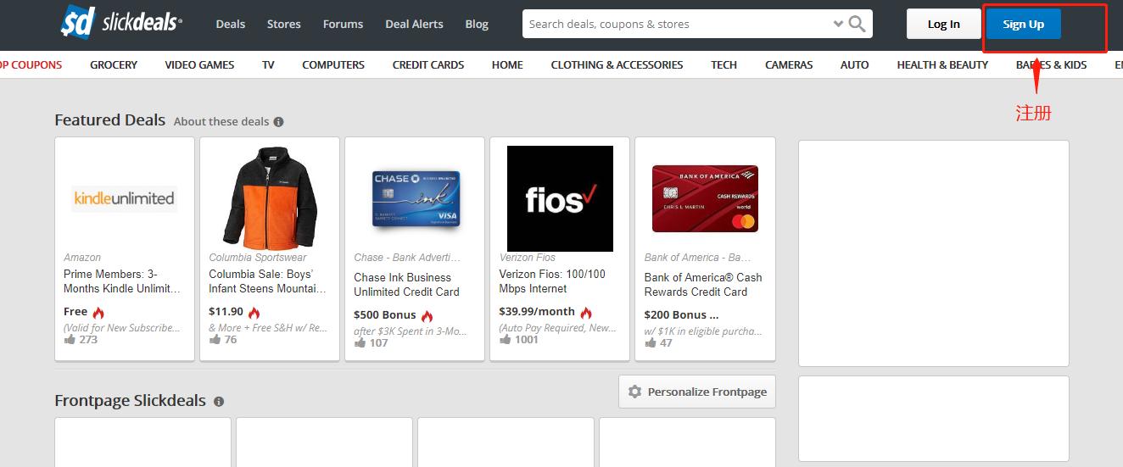The height and width of the screenshot is (467, 1123).
Task: Click the info icon beside About these deals
Action: 278,121
